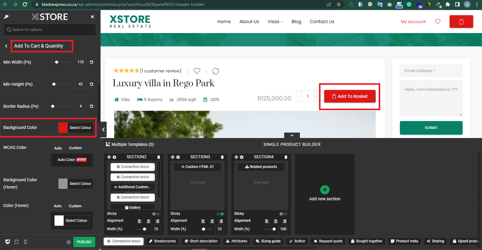The height and width of the screenshot is (250, 482).
Task: Open the Contact Us menu item
Action: [322, 22]
